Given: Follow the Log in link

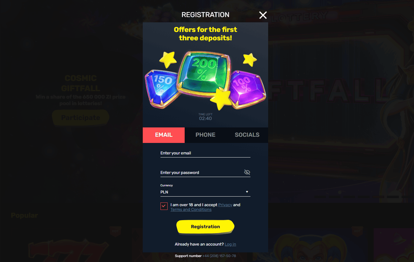Looking at the screenshot, I should 230,244.
